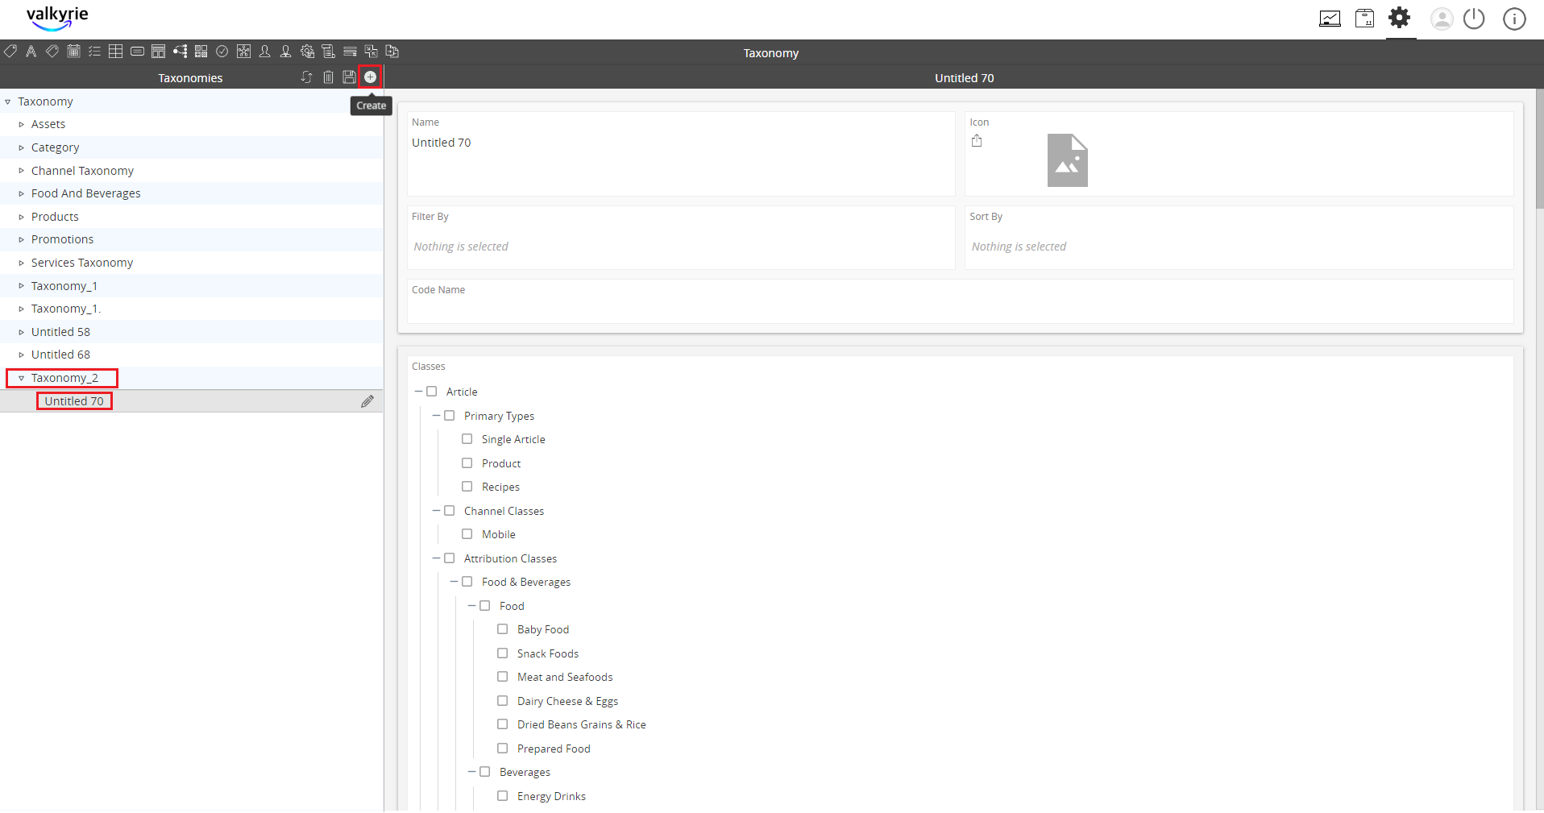This screenshot has height=813, width=1544.
Task: Open the table grid toolbar icon
Action: click(x=116, y=52)
